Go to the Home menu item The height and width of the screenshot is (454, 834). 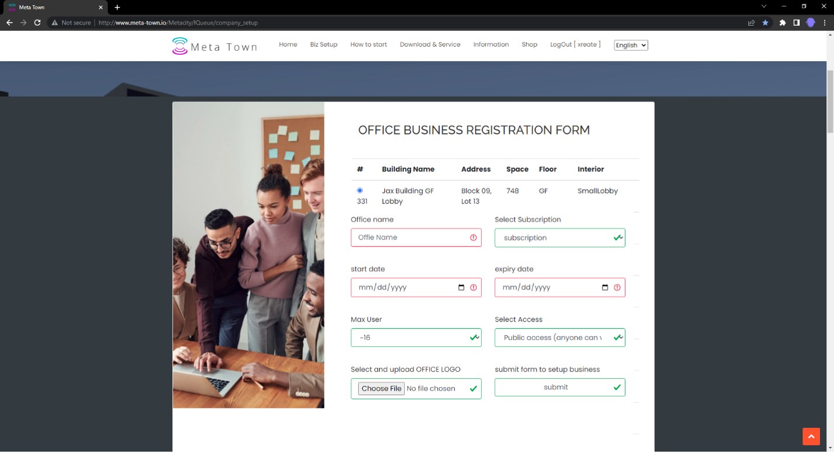click(288, 44)
